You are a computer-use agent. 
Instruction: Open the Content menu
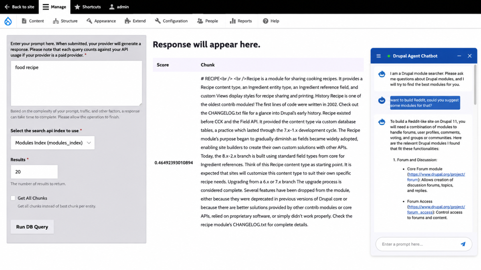click(x=32, y=21)
